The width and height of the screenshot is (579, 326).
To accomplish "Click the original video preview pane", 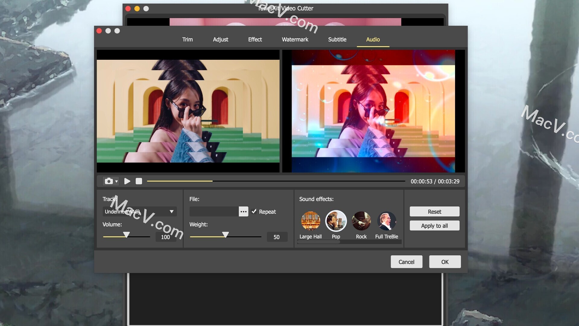I will click(x=188, y=111).
